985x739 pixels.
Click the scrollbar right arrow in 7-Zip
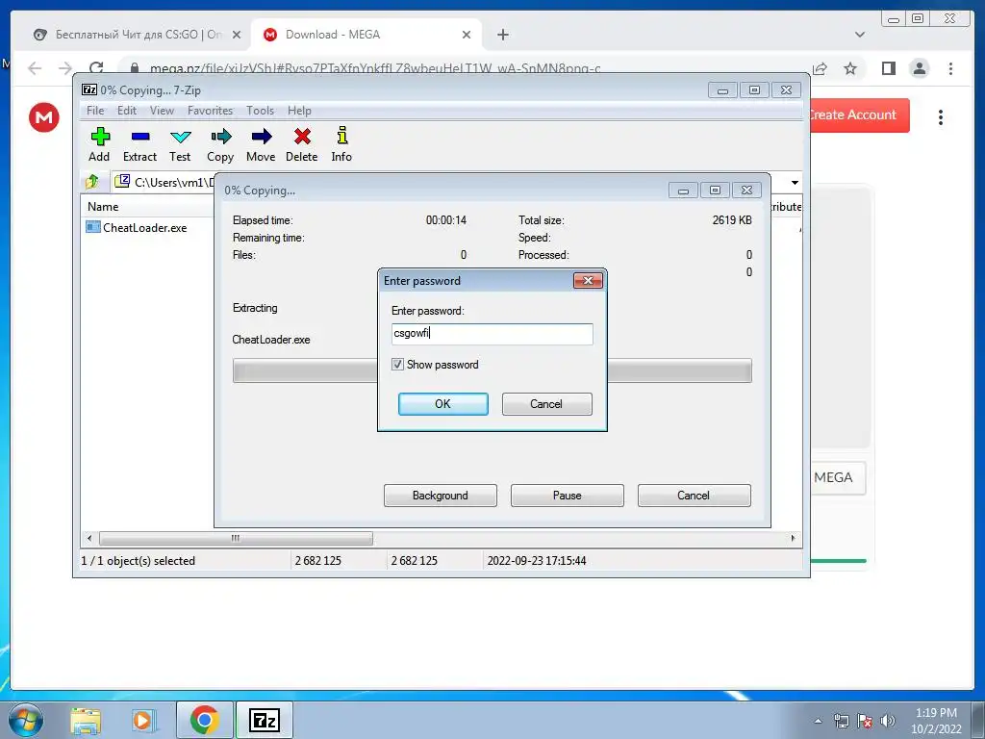[x=793, y=539]
